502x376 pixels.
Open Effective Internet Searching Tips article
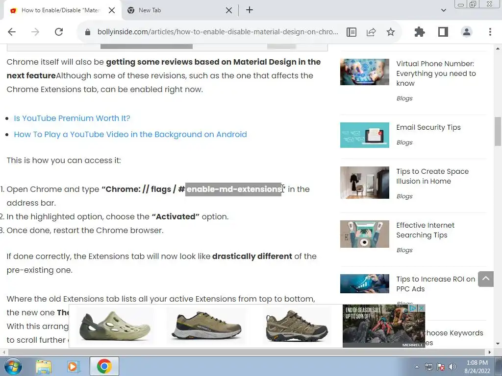[x=425, y=230]
